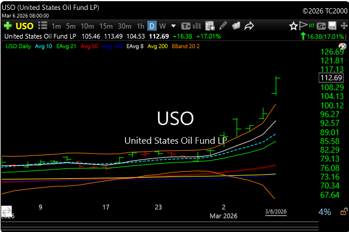The image size is (349, 232).
Task: Click the +17.01% percent change value
Action: 208,36
